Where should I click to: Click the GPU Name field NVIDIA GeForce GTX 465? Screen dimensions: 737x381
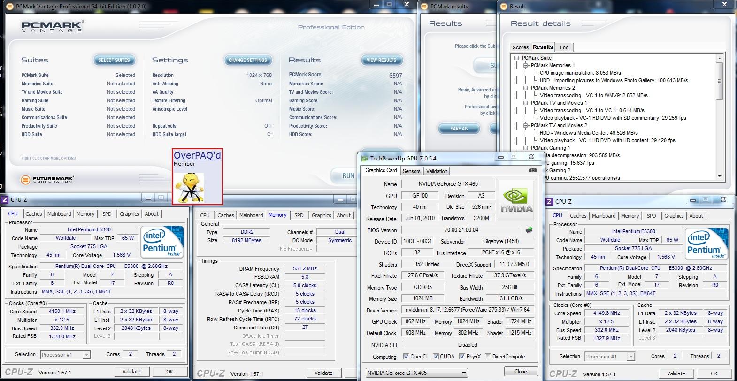(448, 184)
